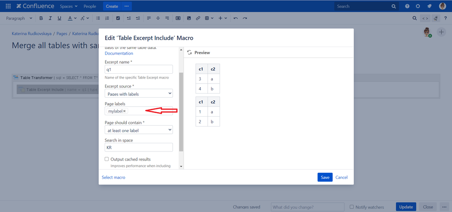The height and width of the screenshot is (212, 452).
Task: Save the macro settings
Action: 325,177
